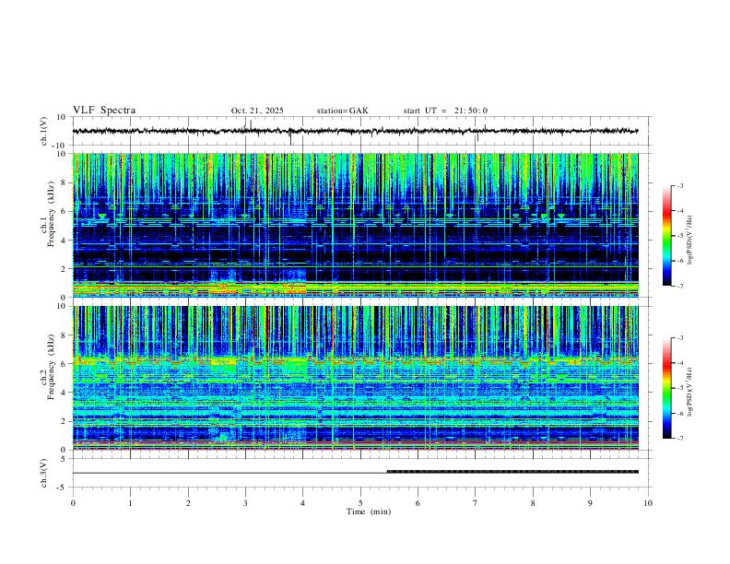Click the thin ch.3 trace line before 5 min
The height and width of the screenshot is (564, 730).
pyautogui.click(x=230, y=473)
